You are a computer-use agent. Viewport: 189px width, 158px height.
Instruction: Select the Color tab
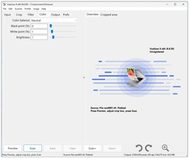point(43,14)
